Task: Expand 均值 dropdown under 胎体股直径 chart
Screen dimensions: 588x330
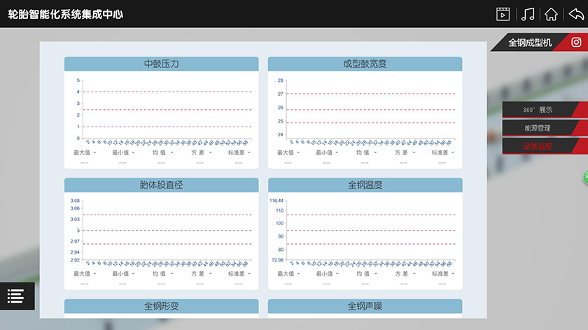Action: [x=162, y=273]
